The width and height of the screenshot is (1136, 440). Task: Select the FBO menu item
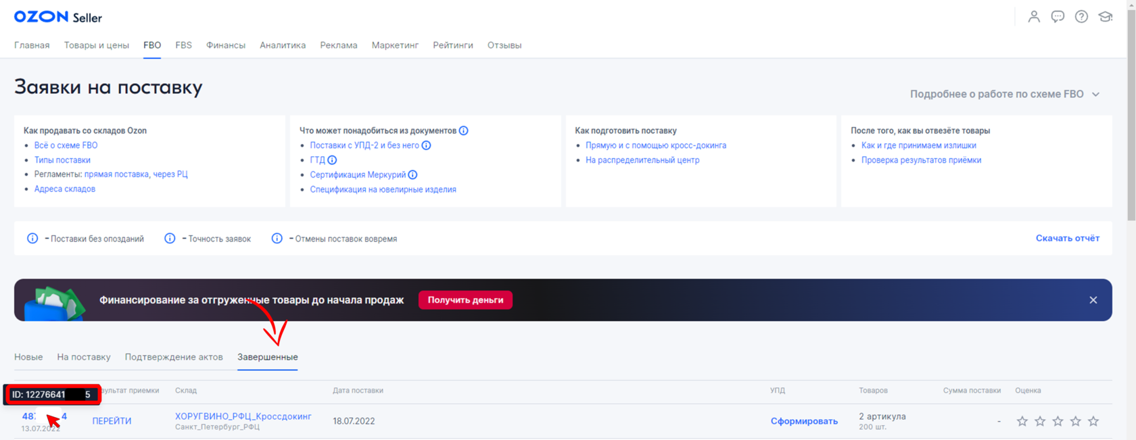pyautogui.click(x=152, y=45)
